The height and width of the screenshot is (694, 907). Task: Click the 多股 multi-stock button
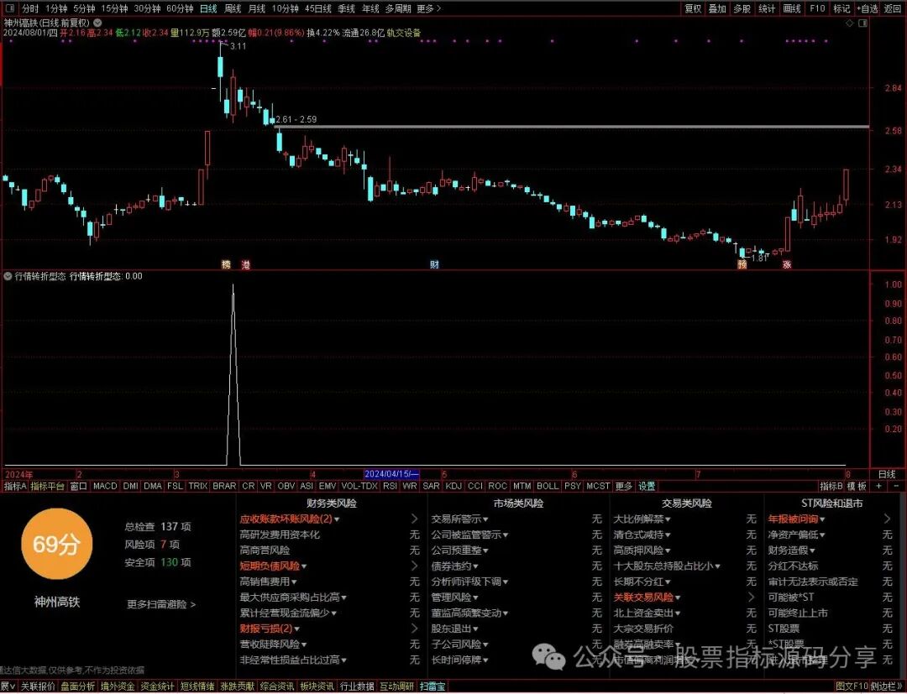tap(742, 8)
